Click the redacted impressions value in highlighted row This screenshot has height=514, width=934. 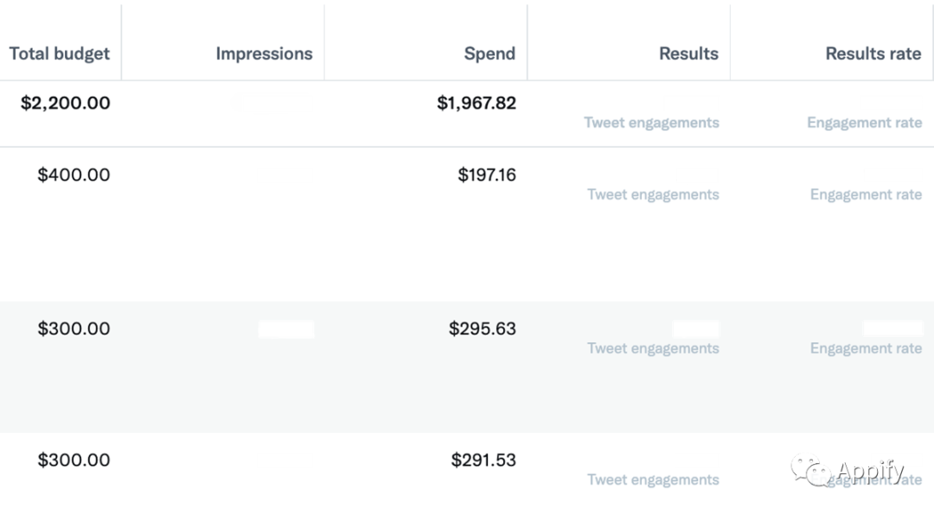(x=286, y=329)
